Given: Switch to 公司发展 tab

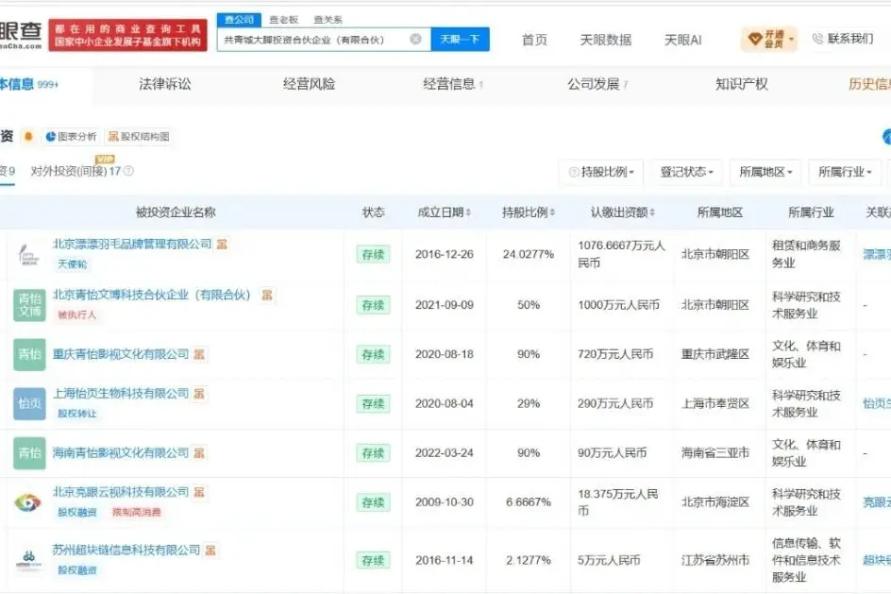Looking at the screenshot, I should pyautogui.click(x=597, y=84).
